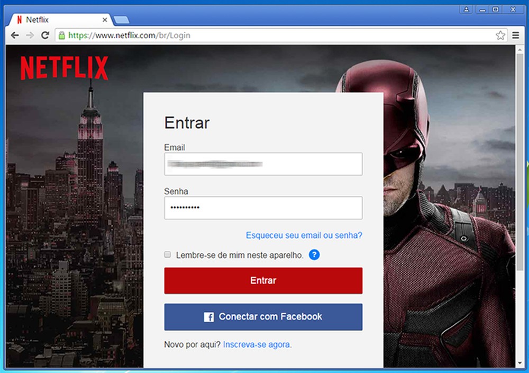Click inside the Senha password field
This screenshot has height=373, width=529.
coord(263,208)
